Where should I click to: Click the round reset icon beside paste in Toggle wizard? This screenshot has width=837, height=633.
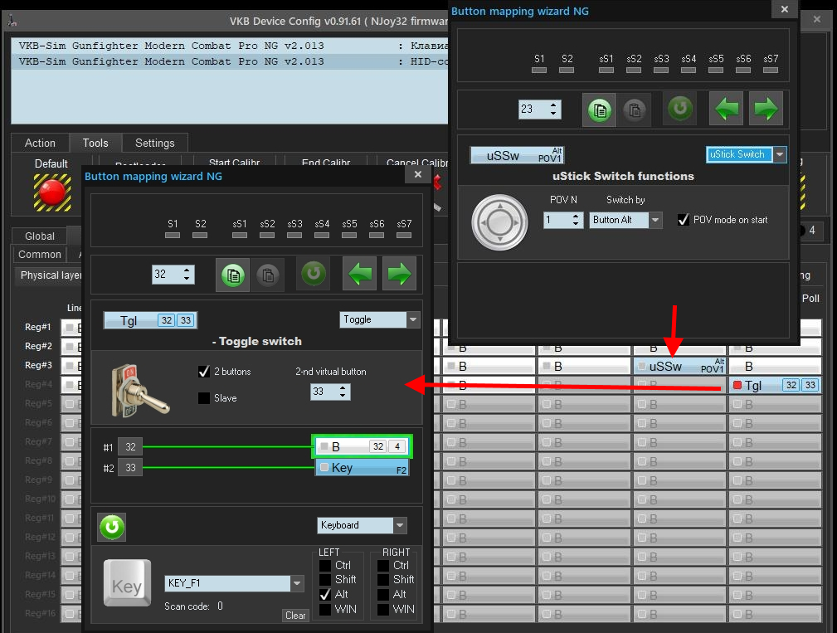(x=314, y=274)
